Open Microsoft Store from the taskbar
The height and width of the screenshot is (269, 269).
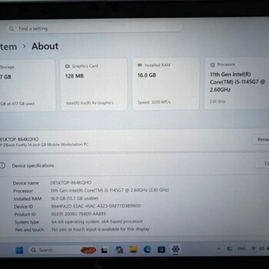tap(161, 250)
